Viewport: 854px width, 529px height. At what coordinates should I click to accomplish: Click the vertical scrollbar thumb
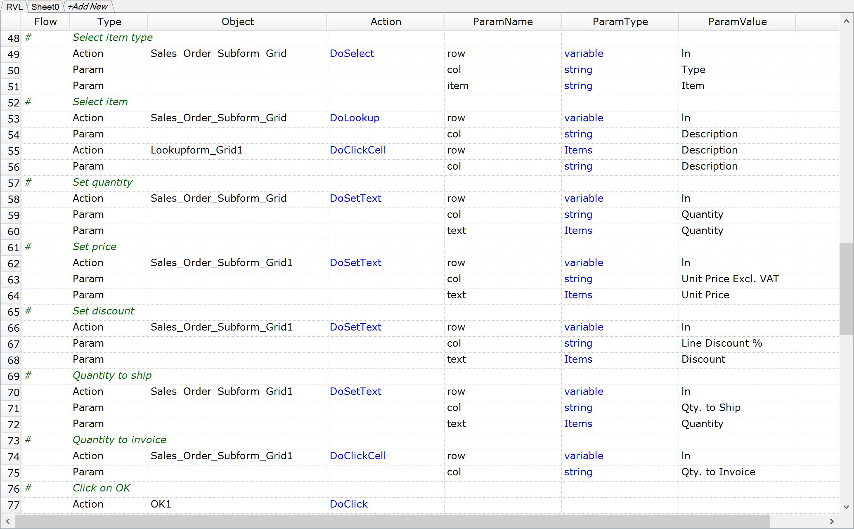click(846, 289)
